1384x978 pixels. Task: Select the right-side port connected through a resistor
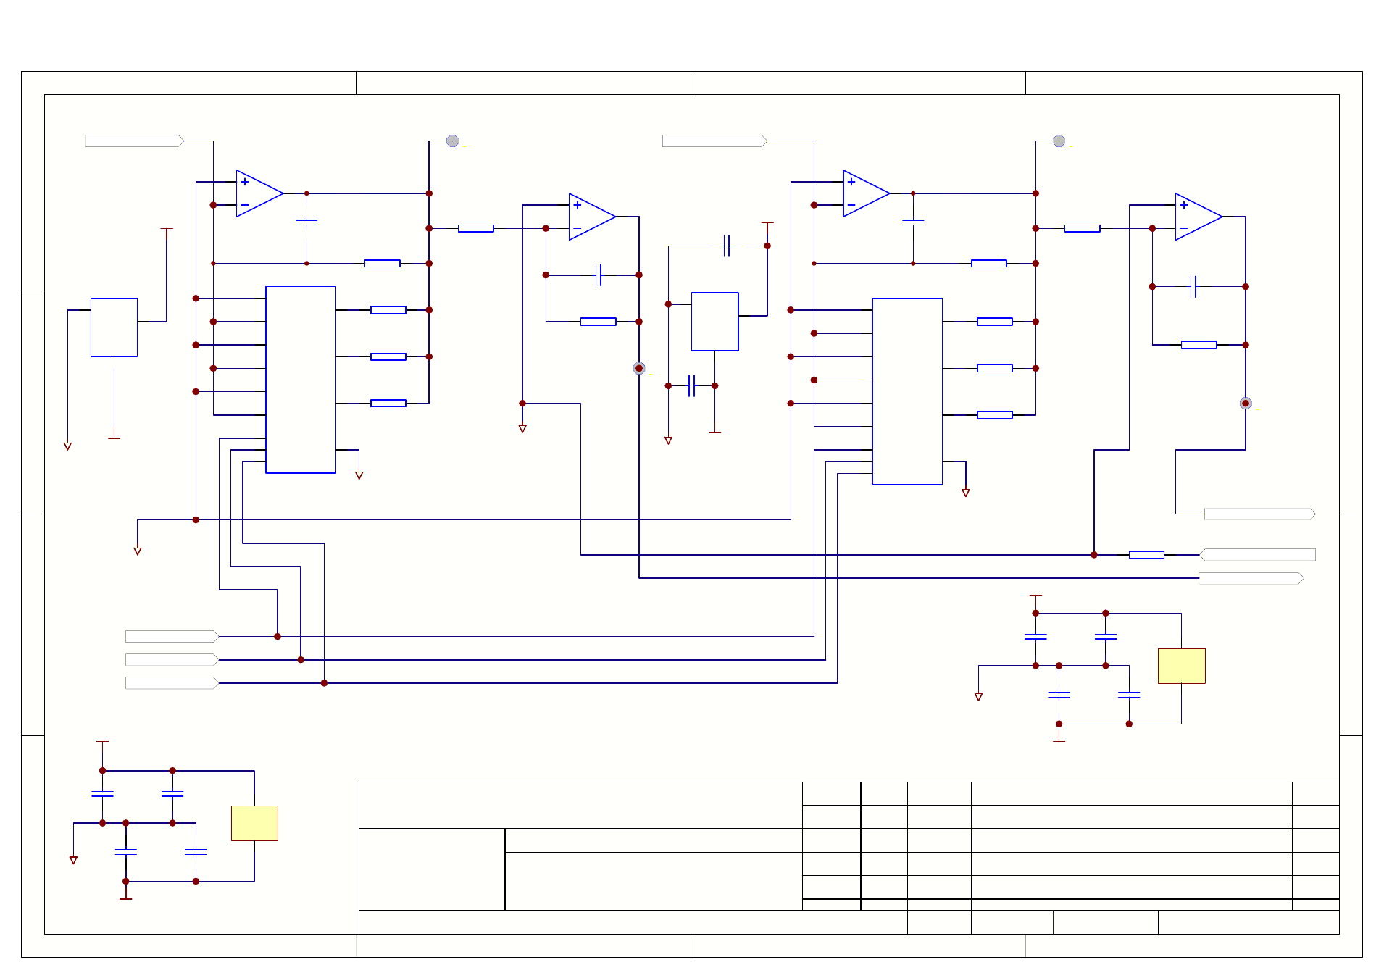point(1257,554)
